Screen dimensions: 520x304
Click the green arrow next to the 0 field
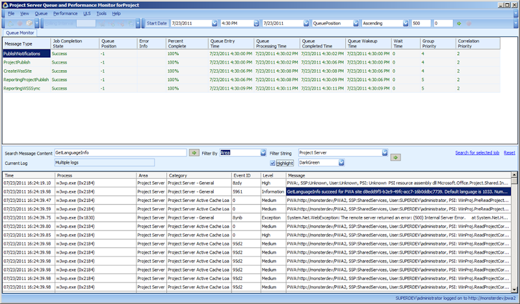click(460, 23)
